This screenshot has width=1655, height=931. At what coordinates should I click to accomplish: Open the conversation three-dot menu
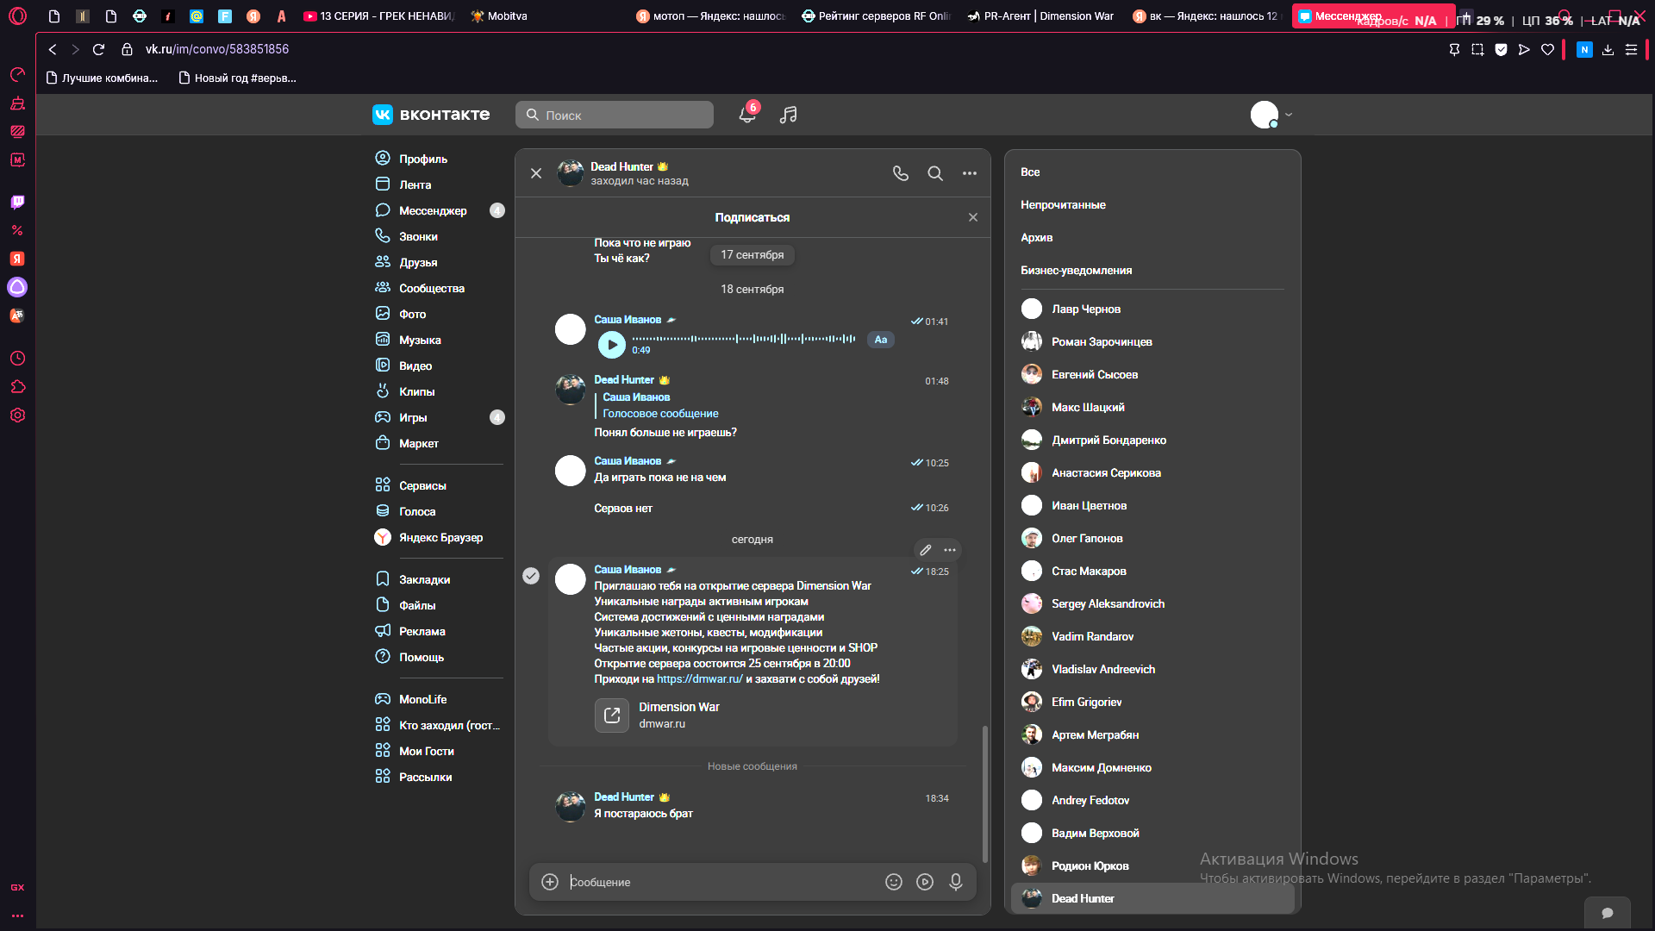tap(970, 173)
